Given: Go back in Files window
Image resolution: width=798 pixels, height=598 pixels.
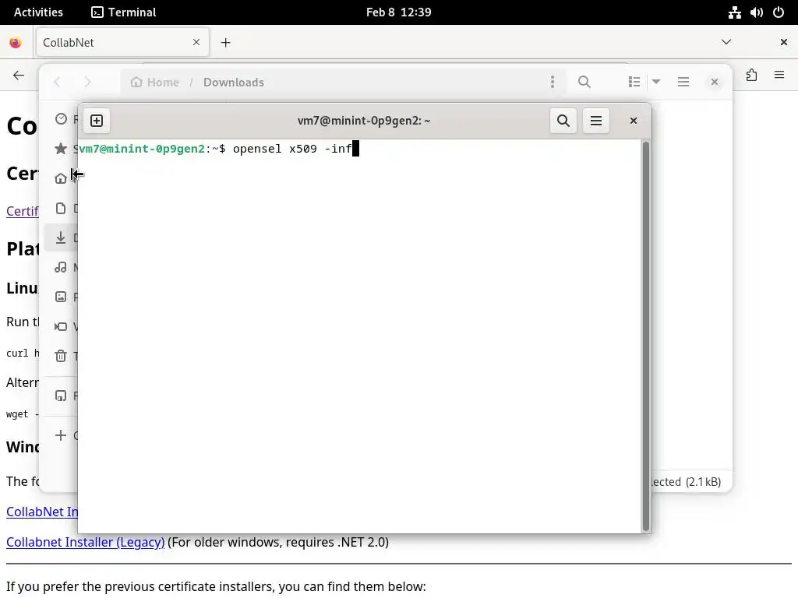Looking at the screenshot, I should [x=58, y=82].
